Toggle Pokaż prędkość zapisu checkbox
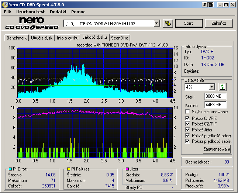Image resolution: width=238 pixels, height=193 pixels. coord(187,141)
